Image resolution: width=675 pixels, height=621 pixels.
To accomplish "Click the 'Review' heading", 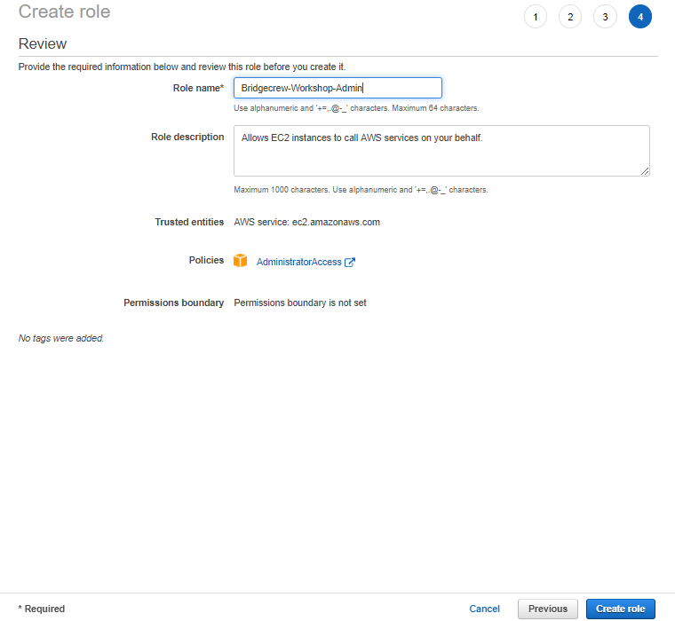I will coord(43,43).
